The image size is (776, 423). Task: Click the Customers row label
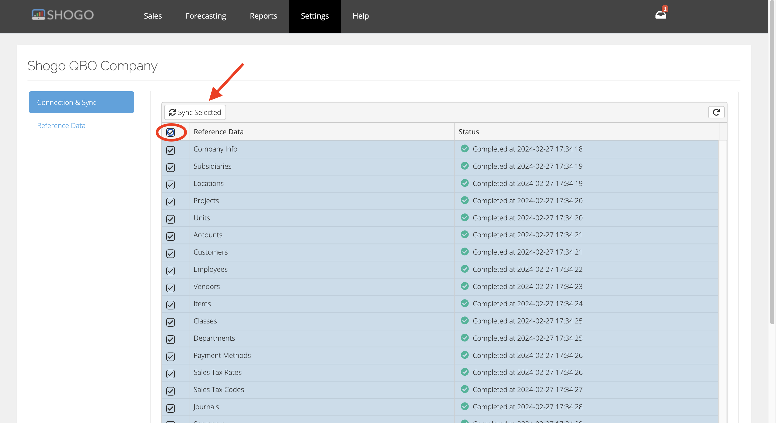point(210,252)
